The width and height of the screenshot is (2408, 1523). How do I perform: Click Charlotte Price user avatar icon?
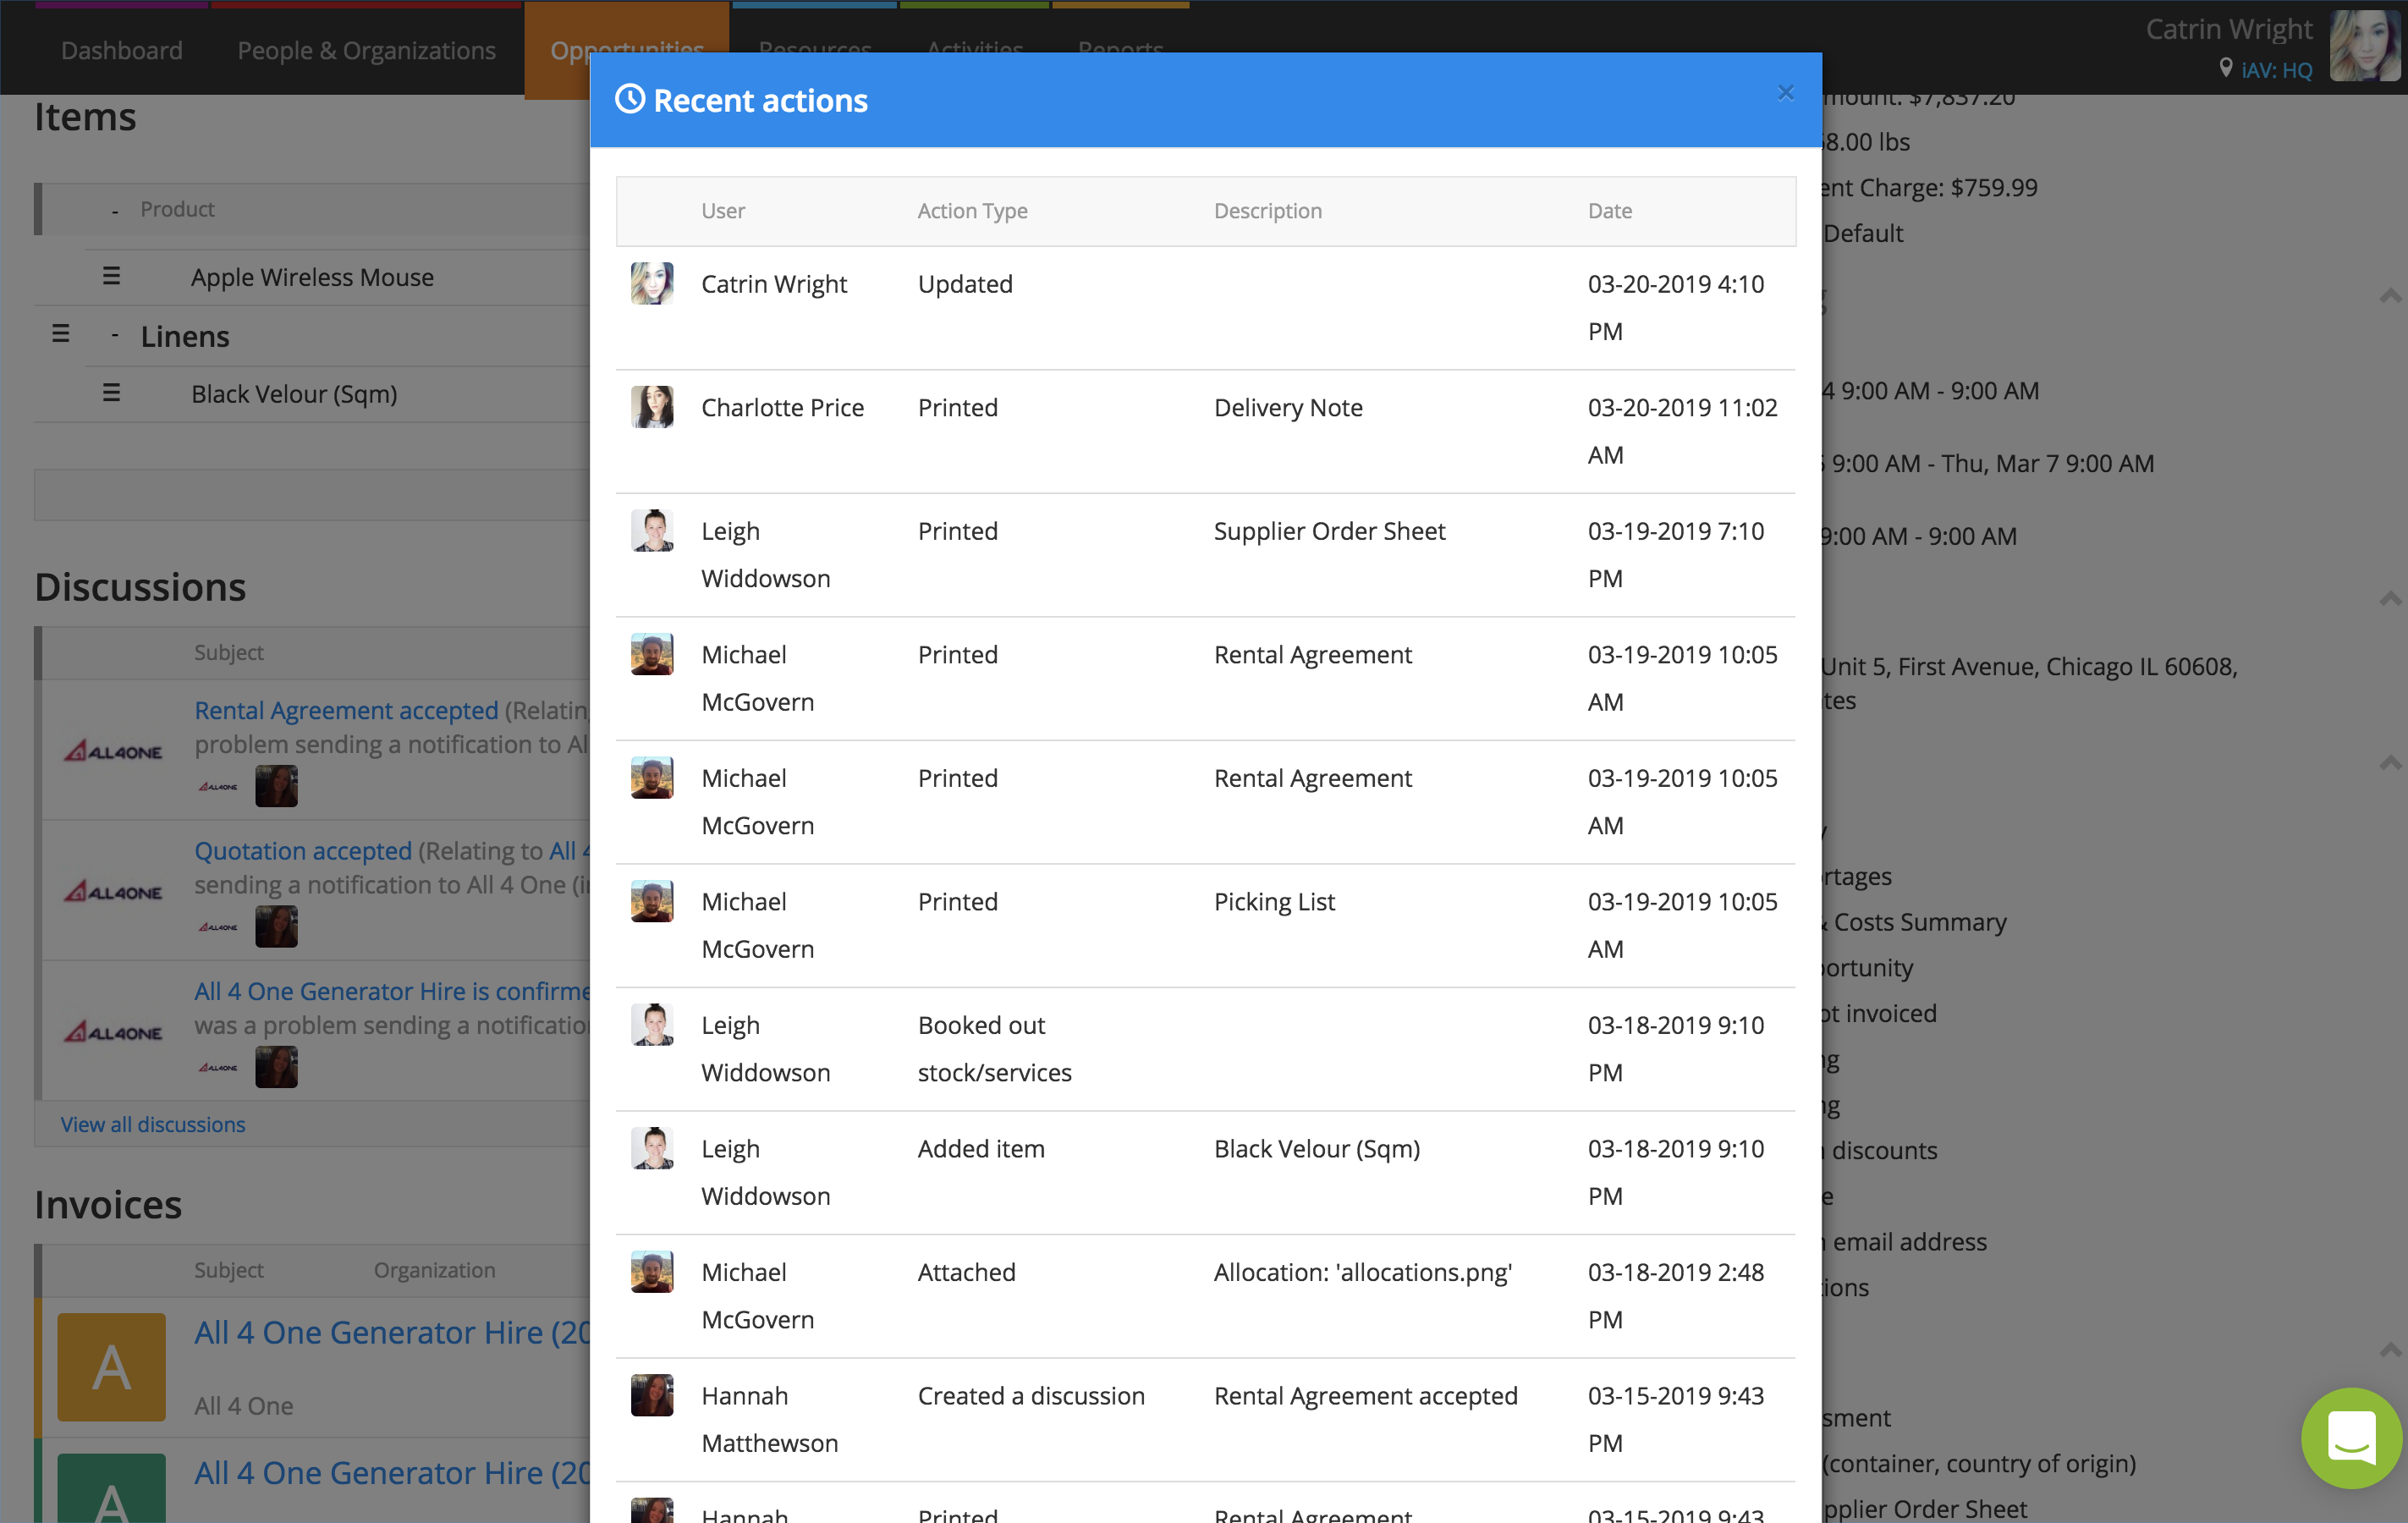pyautogui.click(x=651, y=405)
